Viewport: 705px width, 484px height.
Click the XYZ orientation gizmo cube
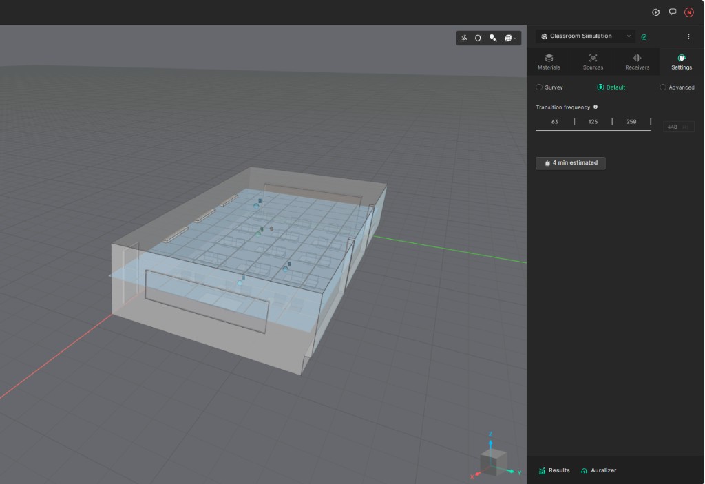point(493,461)
